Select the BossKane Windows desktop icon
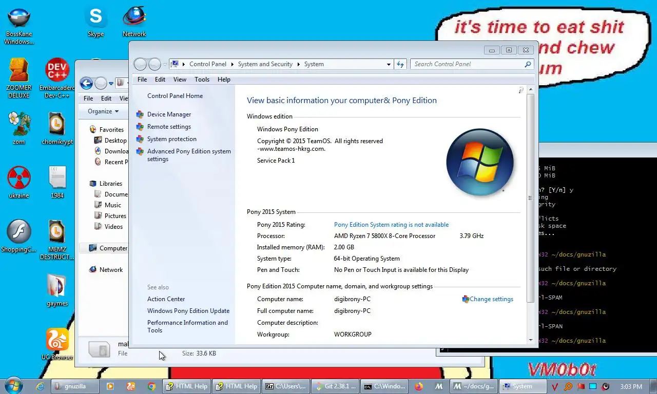This screenshot has width=657, height=394. click(x=19, y=26)
